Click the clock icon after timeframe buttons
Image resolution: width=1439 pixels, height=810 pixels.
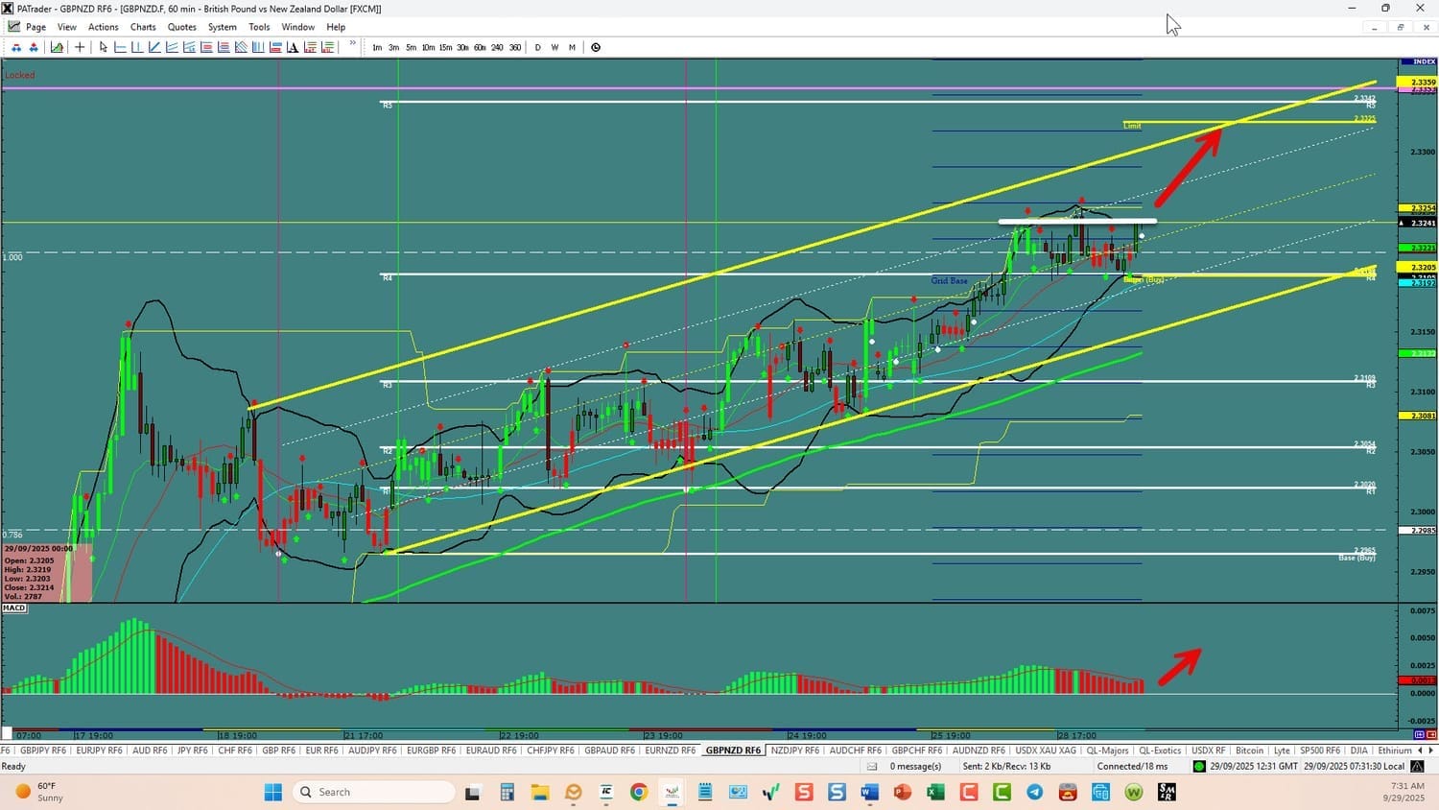pyautogui.click(x=596, y=47)
